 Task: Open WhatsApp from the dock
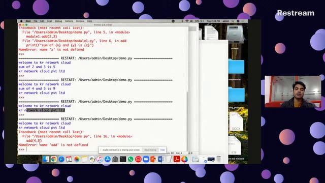[x=131, y=159]
